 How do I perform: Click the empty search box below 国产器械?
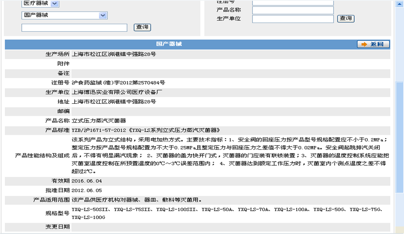coord(74,27)
